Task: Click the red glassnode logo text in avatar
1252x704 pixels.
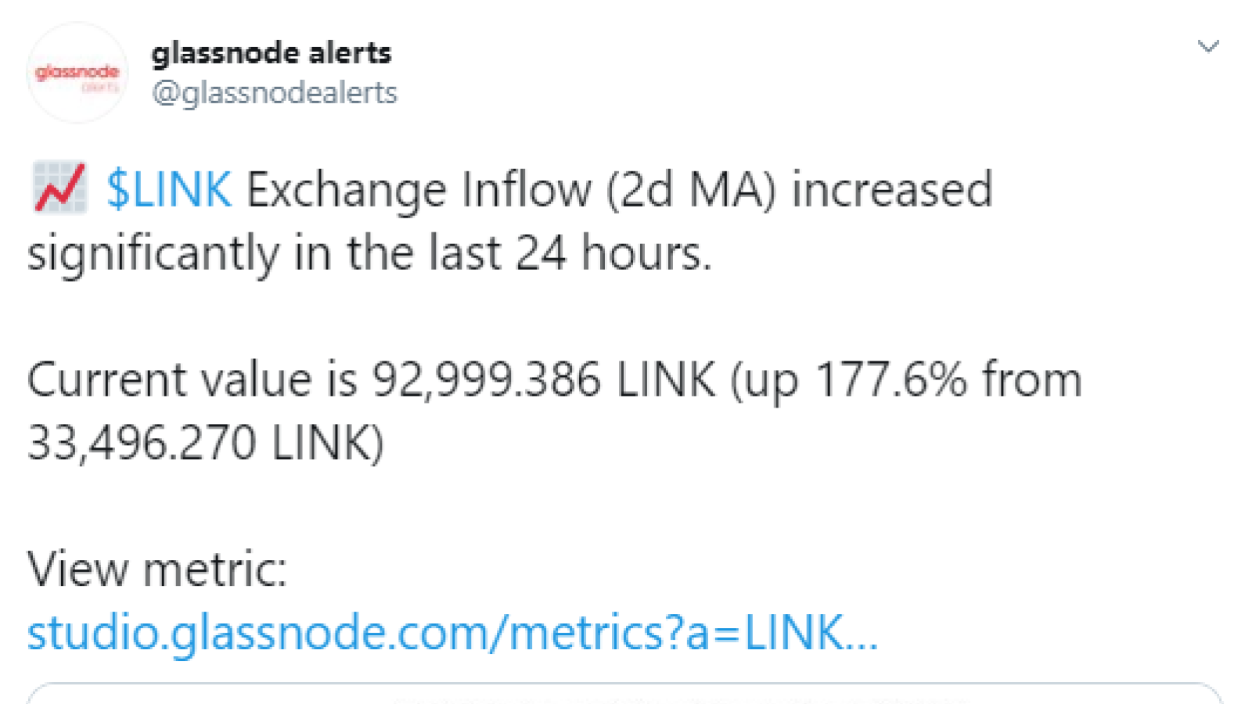Action: pyautogui.click(x=77, y=72)
